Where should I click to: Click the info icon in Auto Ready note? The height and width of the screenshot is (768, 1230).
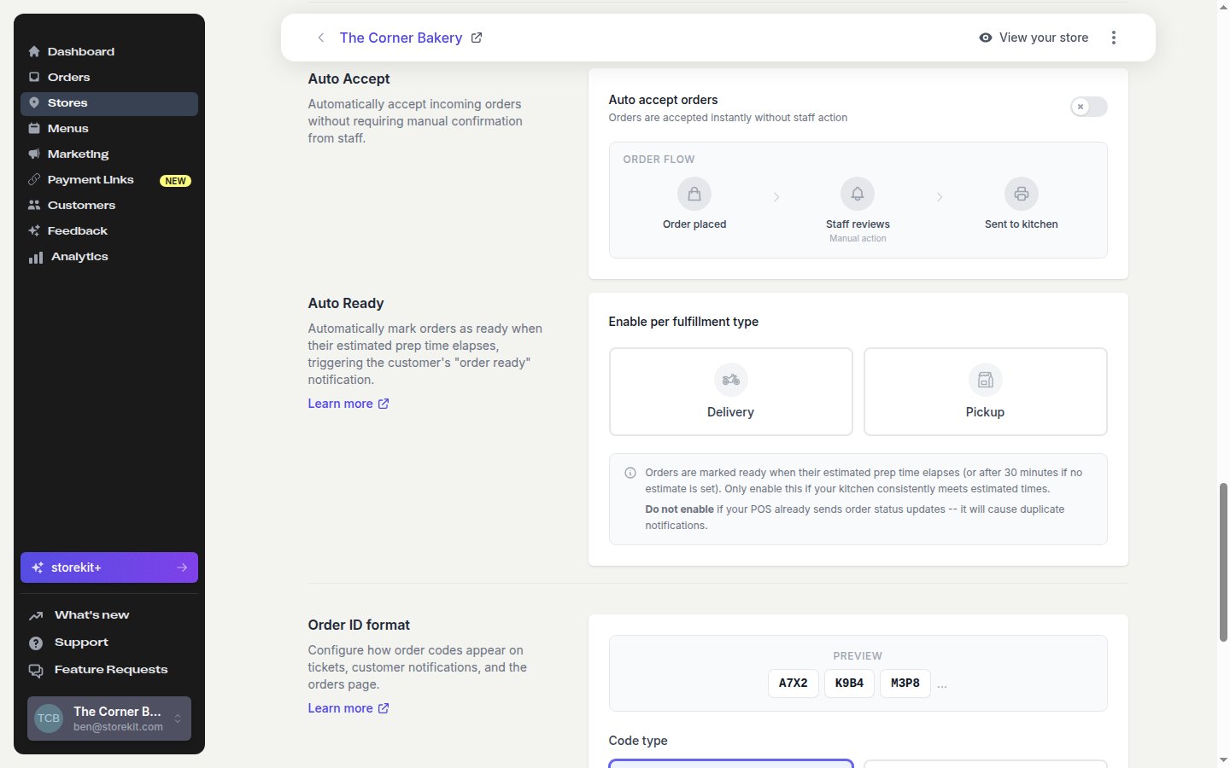tap(630, 473)
